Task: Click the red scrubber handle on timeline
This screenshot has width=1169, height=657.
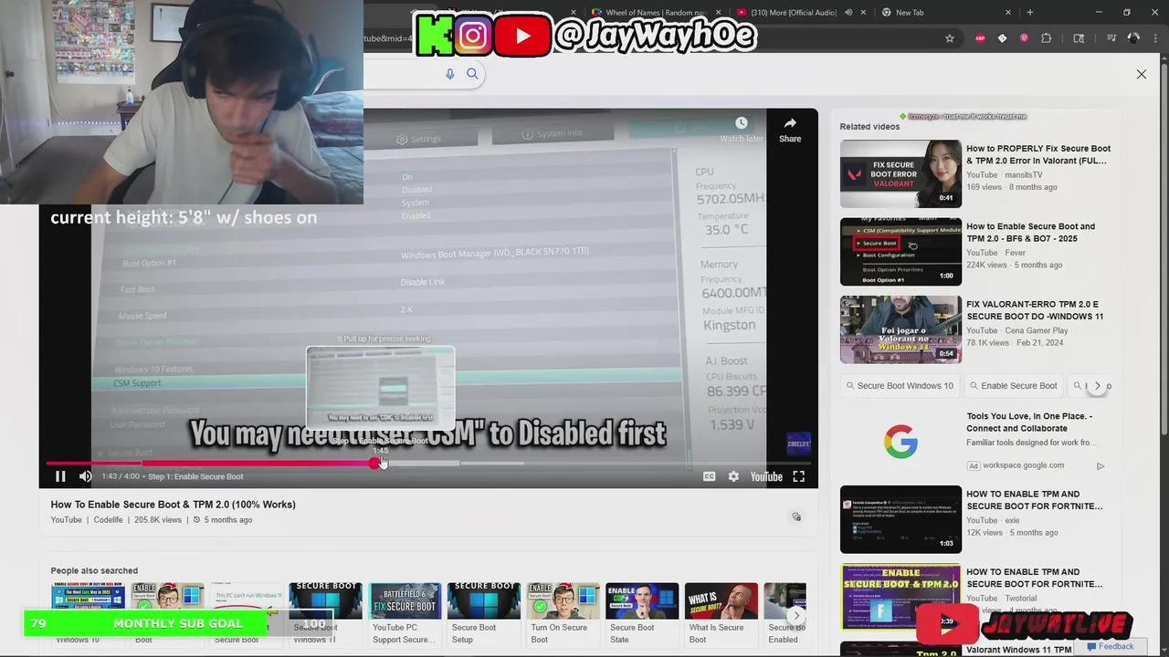Action: click(375, 464)
